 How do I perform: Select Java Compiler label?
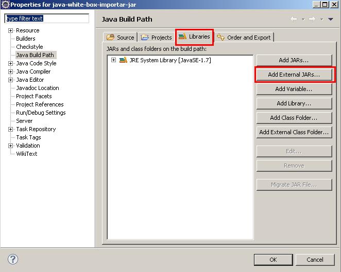(x=33, y=71)
